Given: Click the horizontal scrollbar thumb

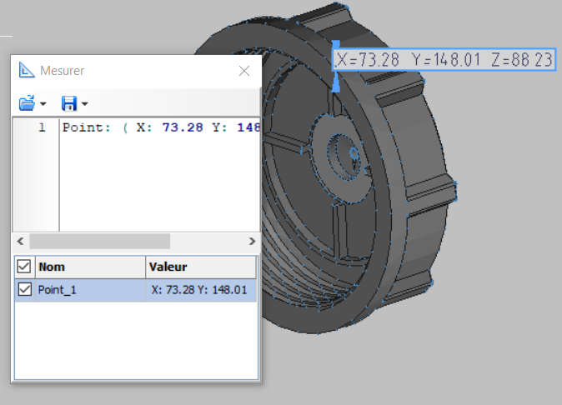Looking at the screenshot, I should click(x=99, y=242).
